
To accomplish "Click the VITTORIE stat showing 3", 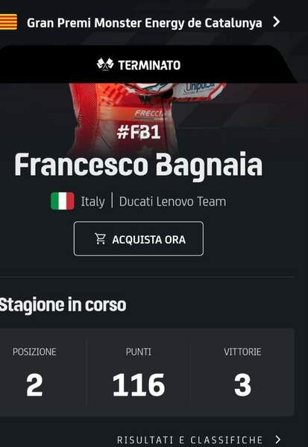I will coord(242,372).
